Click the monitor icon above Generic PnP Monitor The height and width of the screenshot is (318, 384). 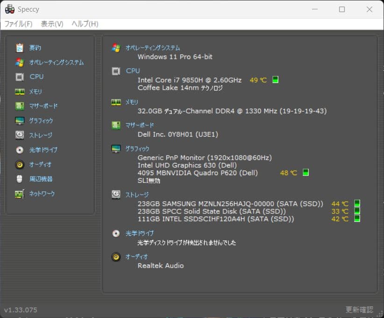click(116, 148)
